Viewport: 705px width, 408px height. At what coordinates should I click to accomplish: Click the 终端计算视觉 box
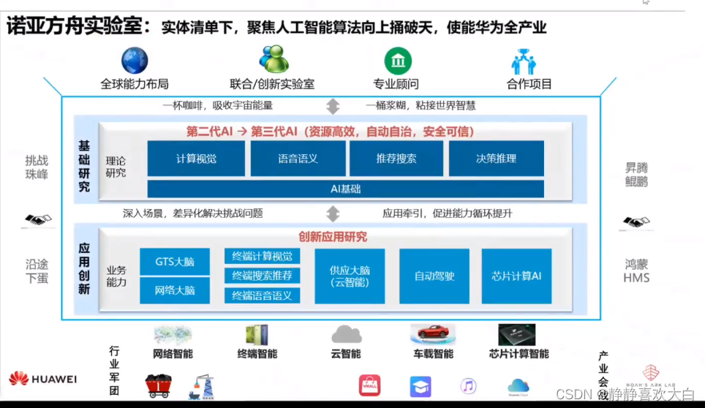pyautogui.click(x=262, y=256)
